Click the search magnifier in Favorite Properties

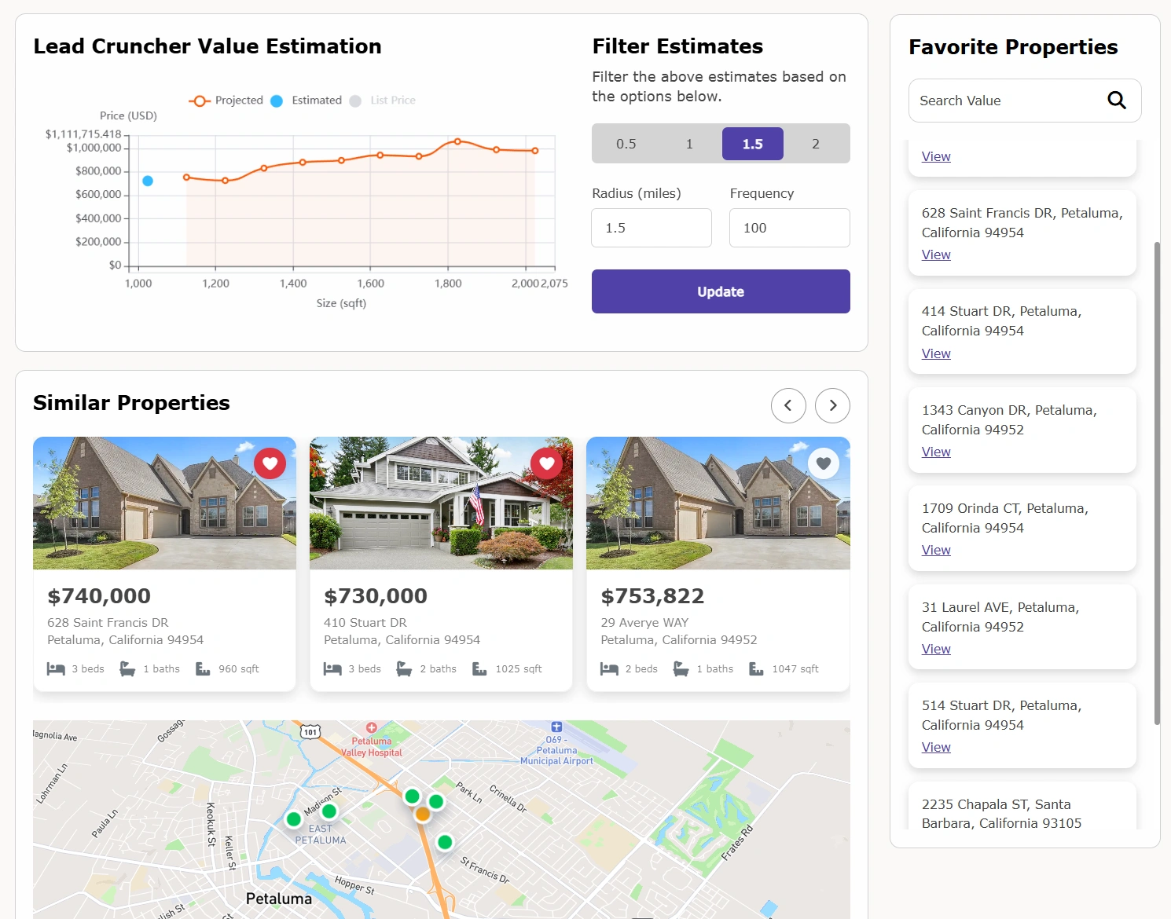(1117, 101)
